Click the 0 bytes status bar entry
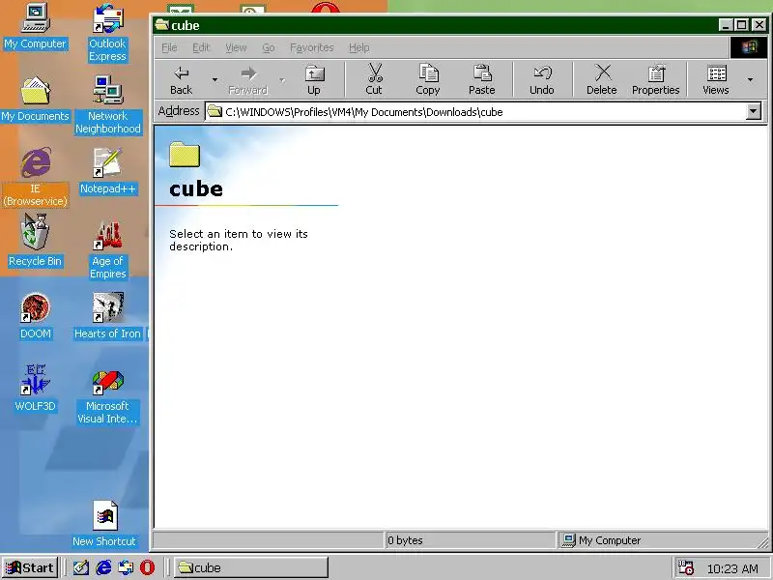Image resolution: width=773 pixels, height=580 pixels. pyautogui.click(x=405, y=540)
